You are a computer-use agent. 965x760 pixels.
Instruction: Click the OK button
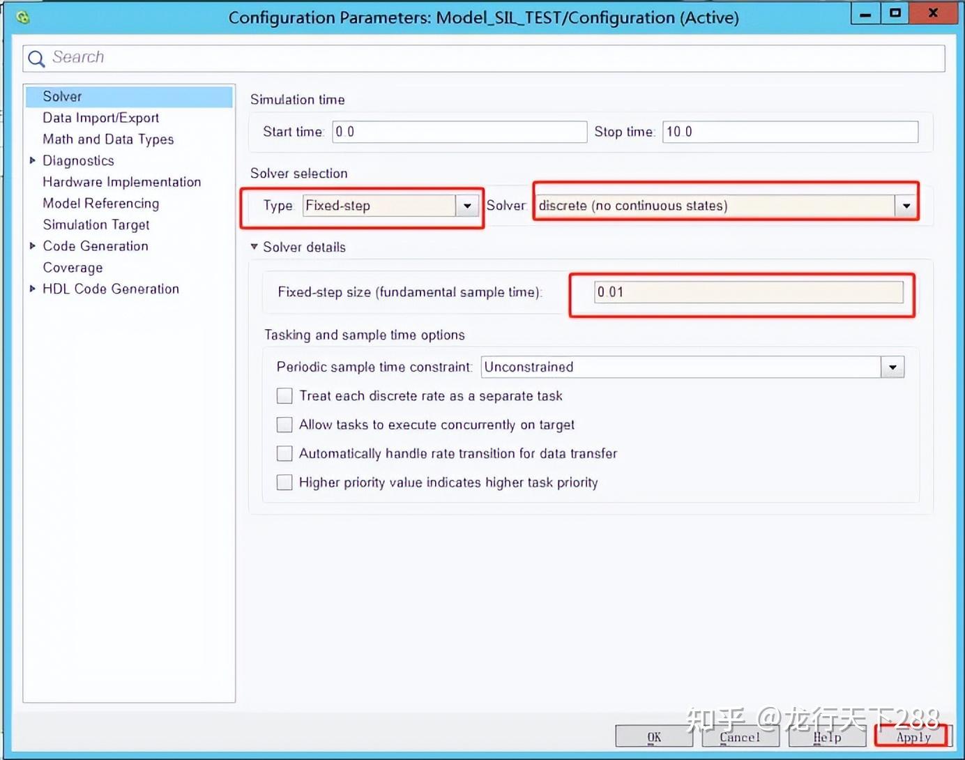tap(654, 737)
